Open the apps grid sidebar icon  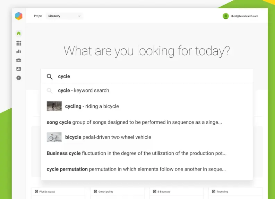[19, 43]
